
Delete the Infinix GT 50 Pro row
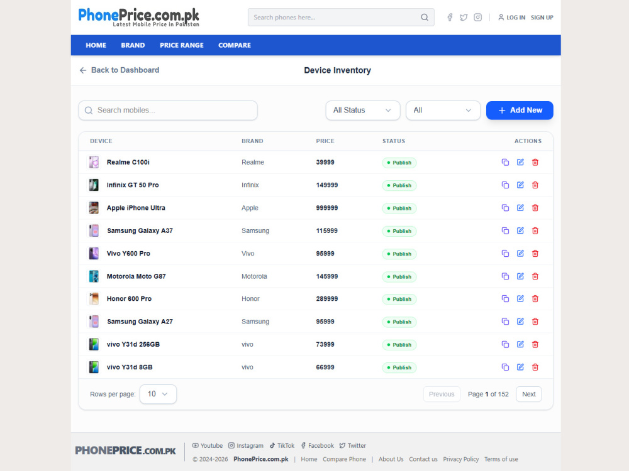[535, 185]
